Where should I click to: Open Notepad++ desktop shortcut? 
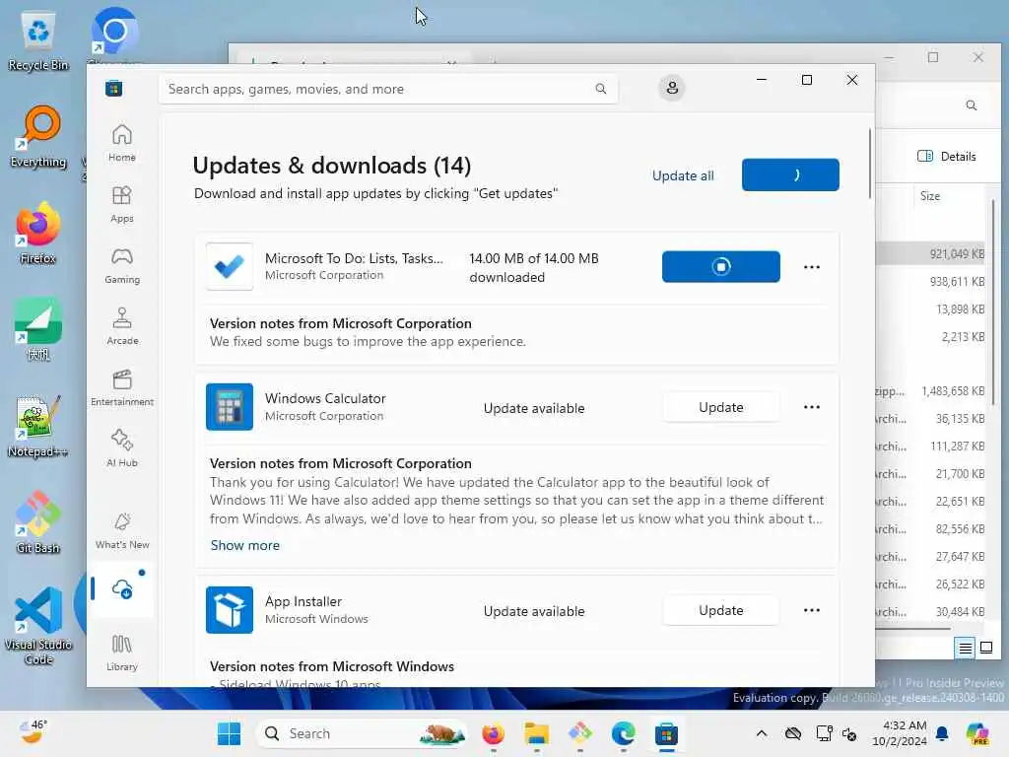(38, 427)
